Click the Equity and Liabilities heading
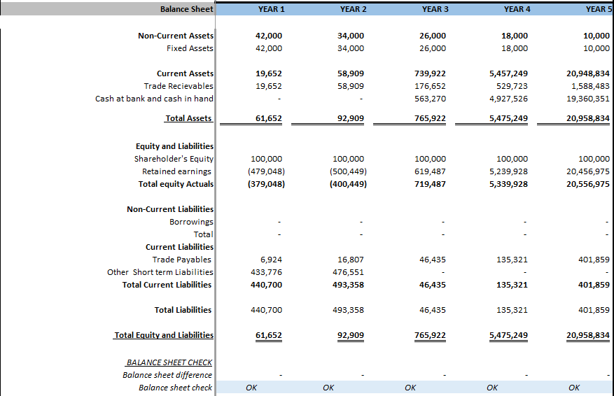The image size is (614, 396). coord(174,146)
